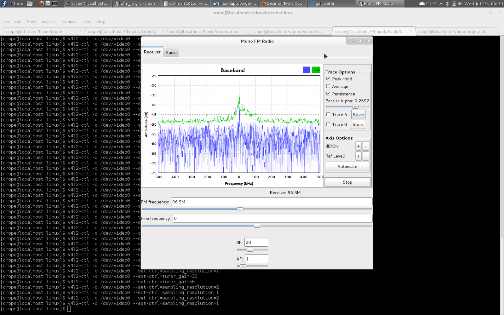Launch Firefox from the panel launcher
This screenshot has width=504, height=315.
(41, 3)
